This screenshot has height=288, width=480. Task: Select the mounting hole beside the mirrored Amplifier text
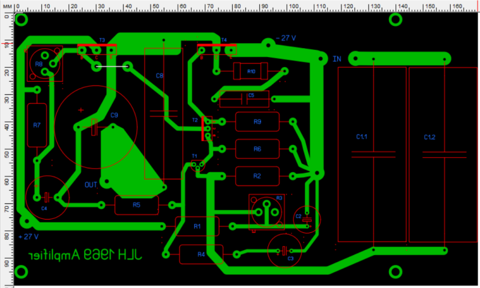click(21, 272)
